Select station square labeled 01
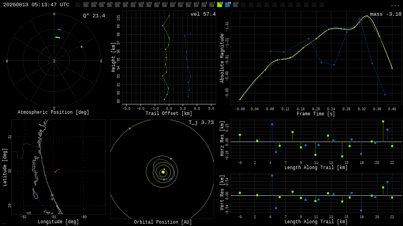Image resolution: width=403 pixels, height=226 pixels. 86,5
